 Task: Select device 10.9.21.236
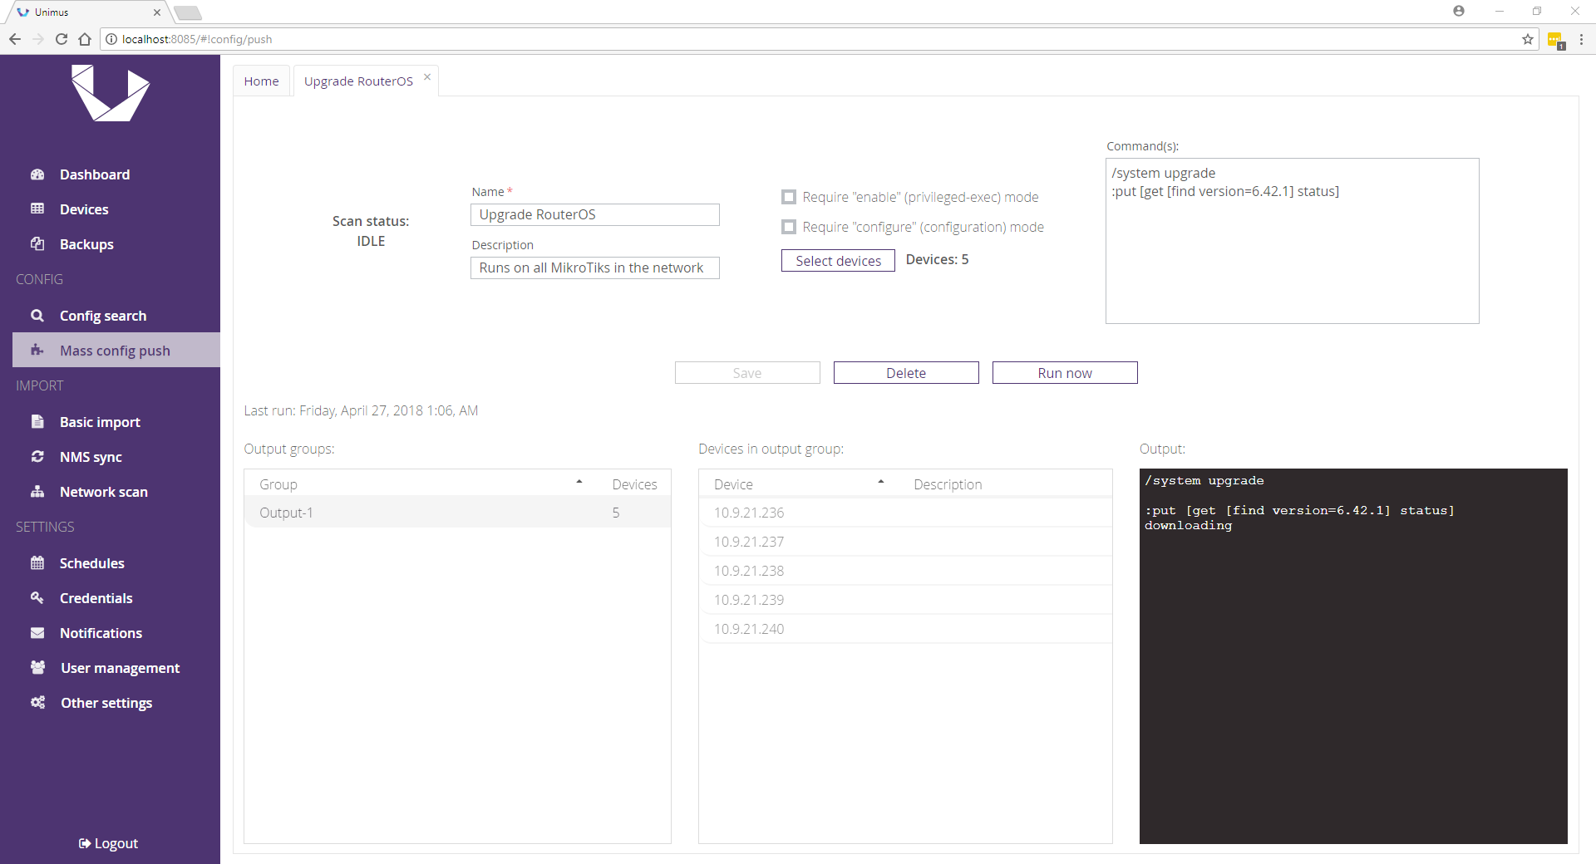[x=905, y=513]
